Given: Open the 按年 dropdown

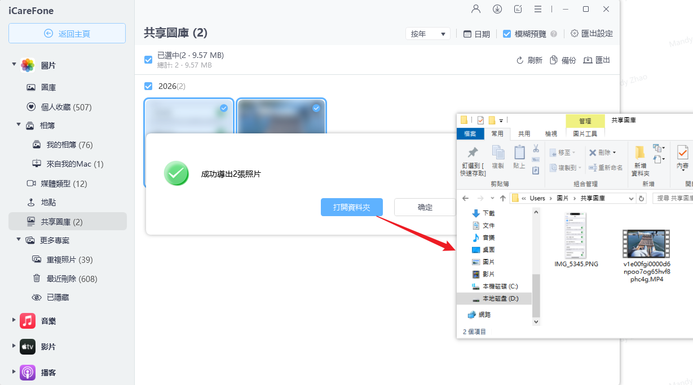Looking at the screenshot, I should pyautogui.click(x=427, y=33).
